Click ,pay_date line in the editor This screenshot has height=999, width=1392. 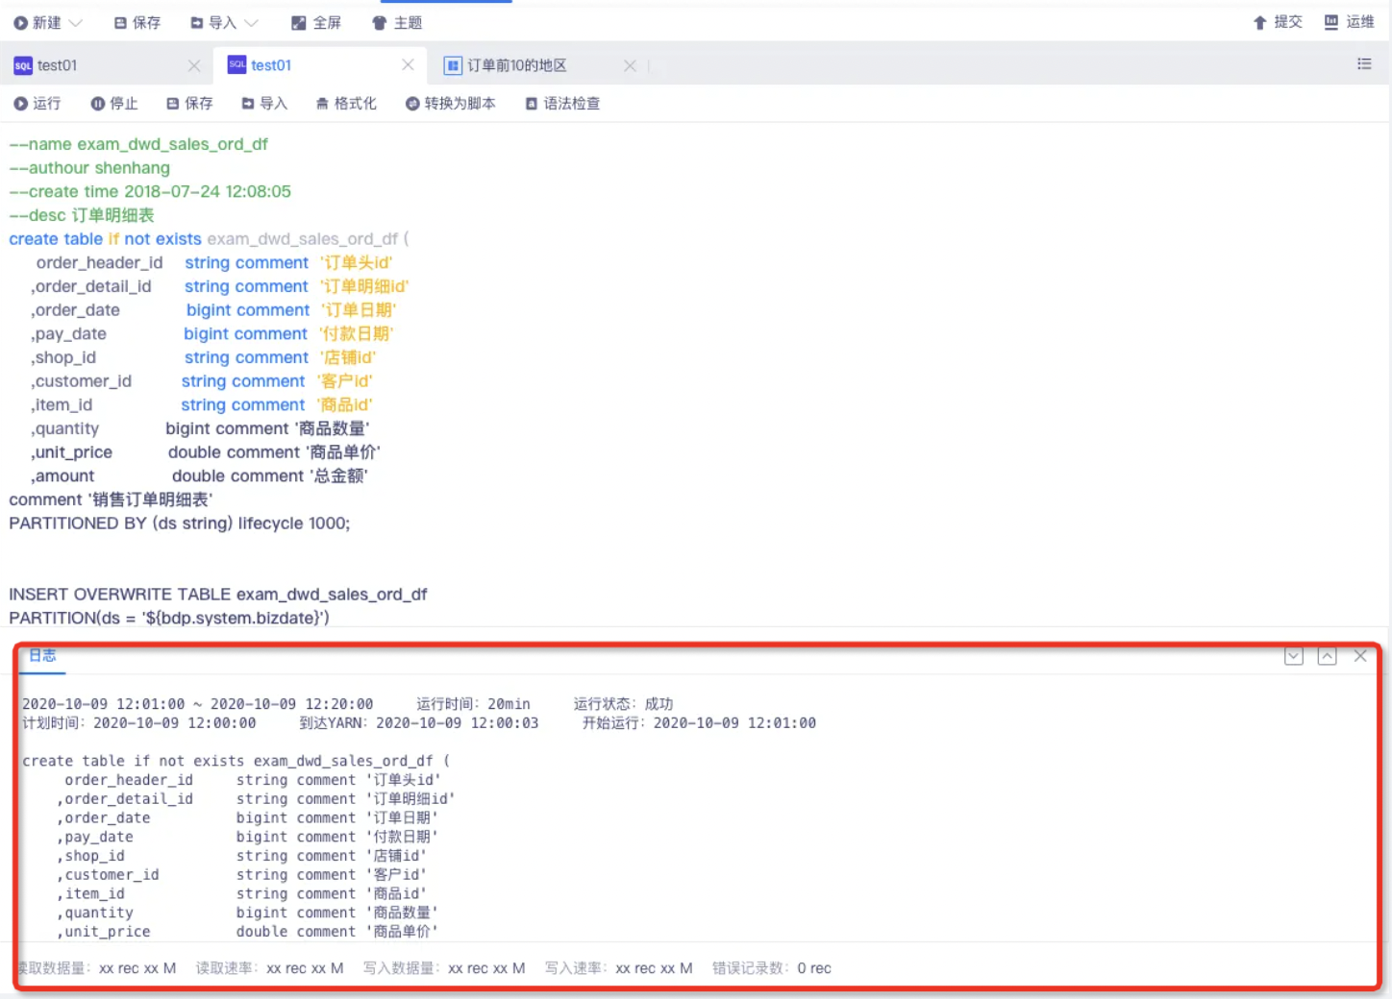[212, 333]
